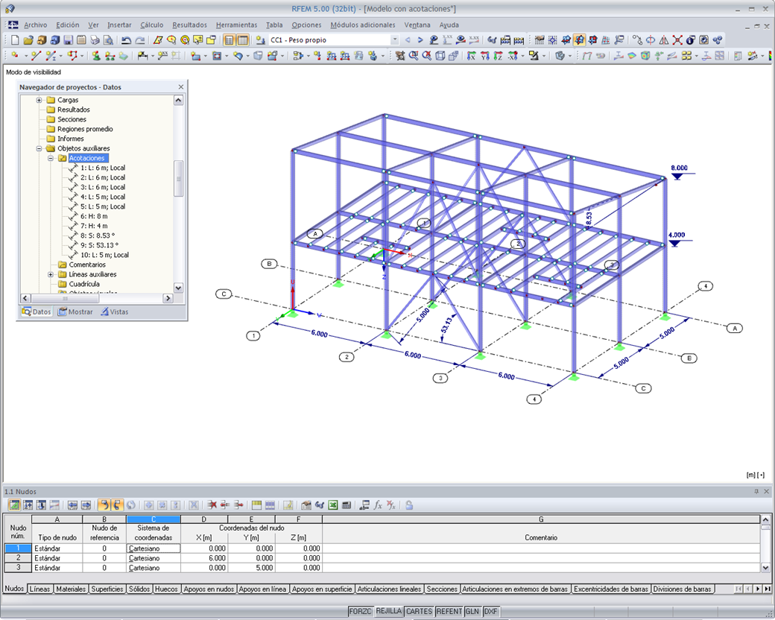
Task: Select the Comentarios folder
Action: (x=87, y=265)
